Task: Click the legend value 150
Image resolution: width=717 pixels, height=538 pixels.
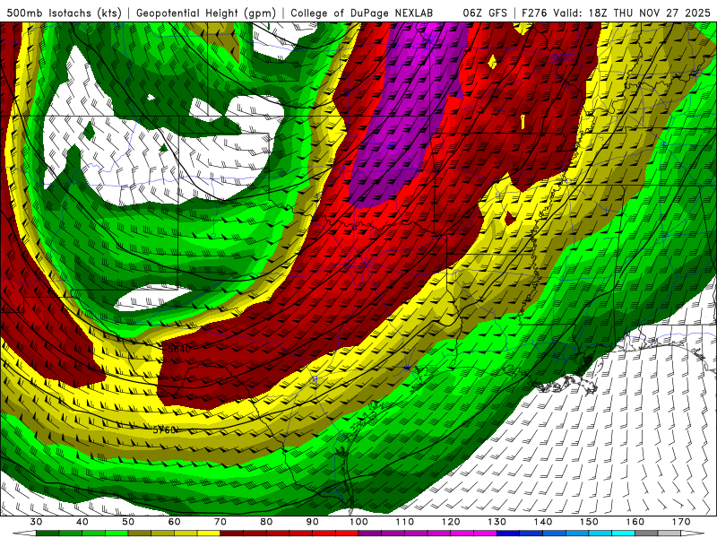Action: click(590, 522)
